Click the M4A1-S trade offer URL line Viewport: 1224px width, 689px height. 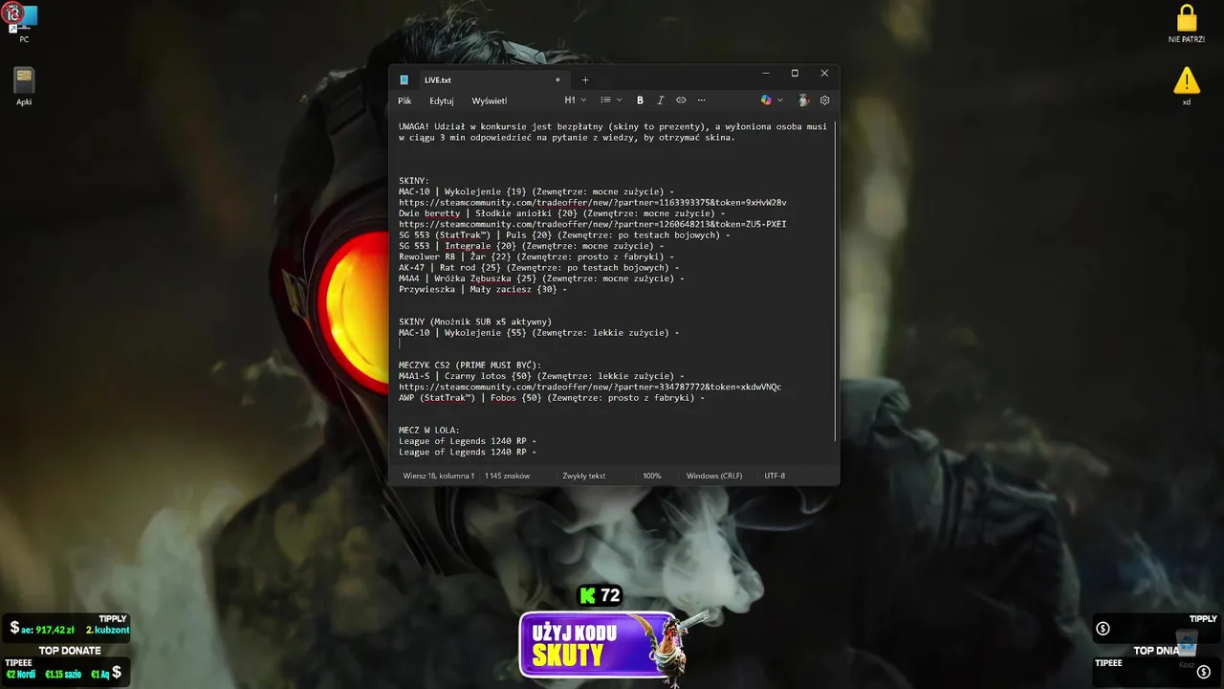tap(590, 387)
